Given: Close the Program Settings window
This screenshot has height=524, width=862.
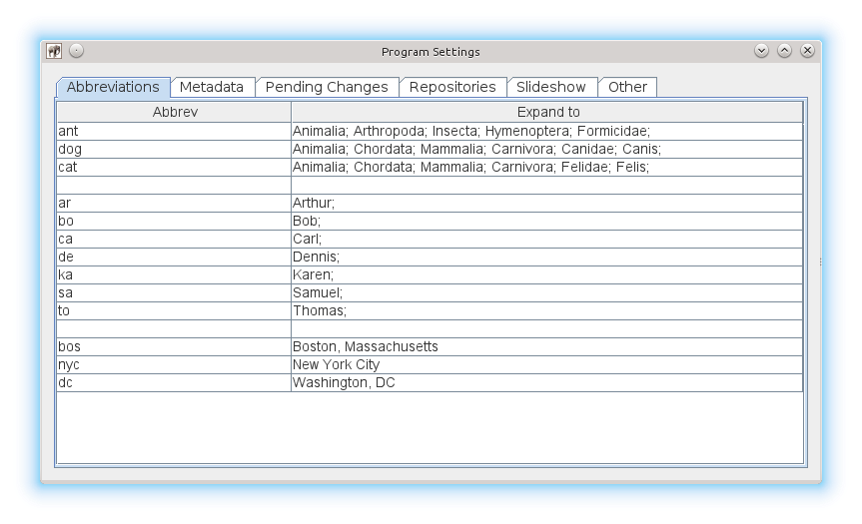Looking at the screenshot, I should (x=807, y=51).
